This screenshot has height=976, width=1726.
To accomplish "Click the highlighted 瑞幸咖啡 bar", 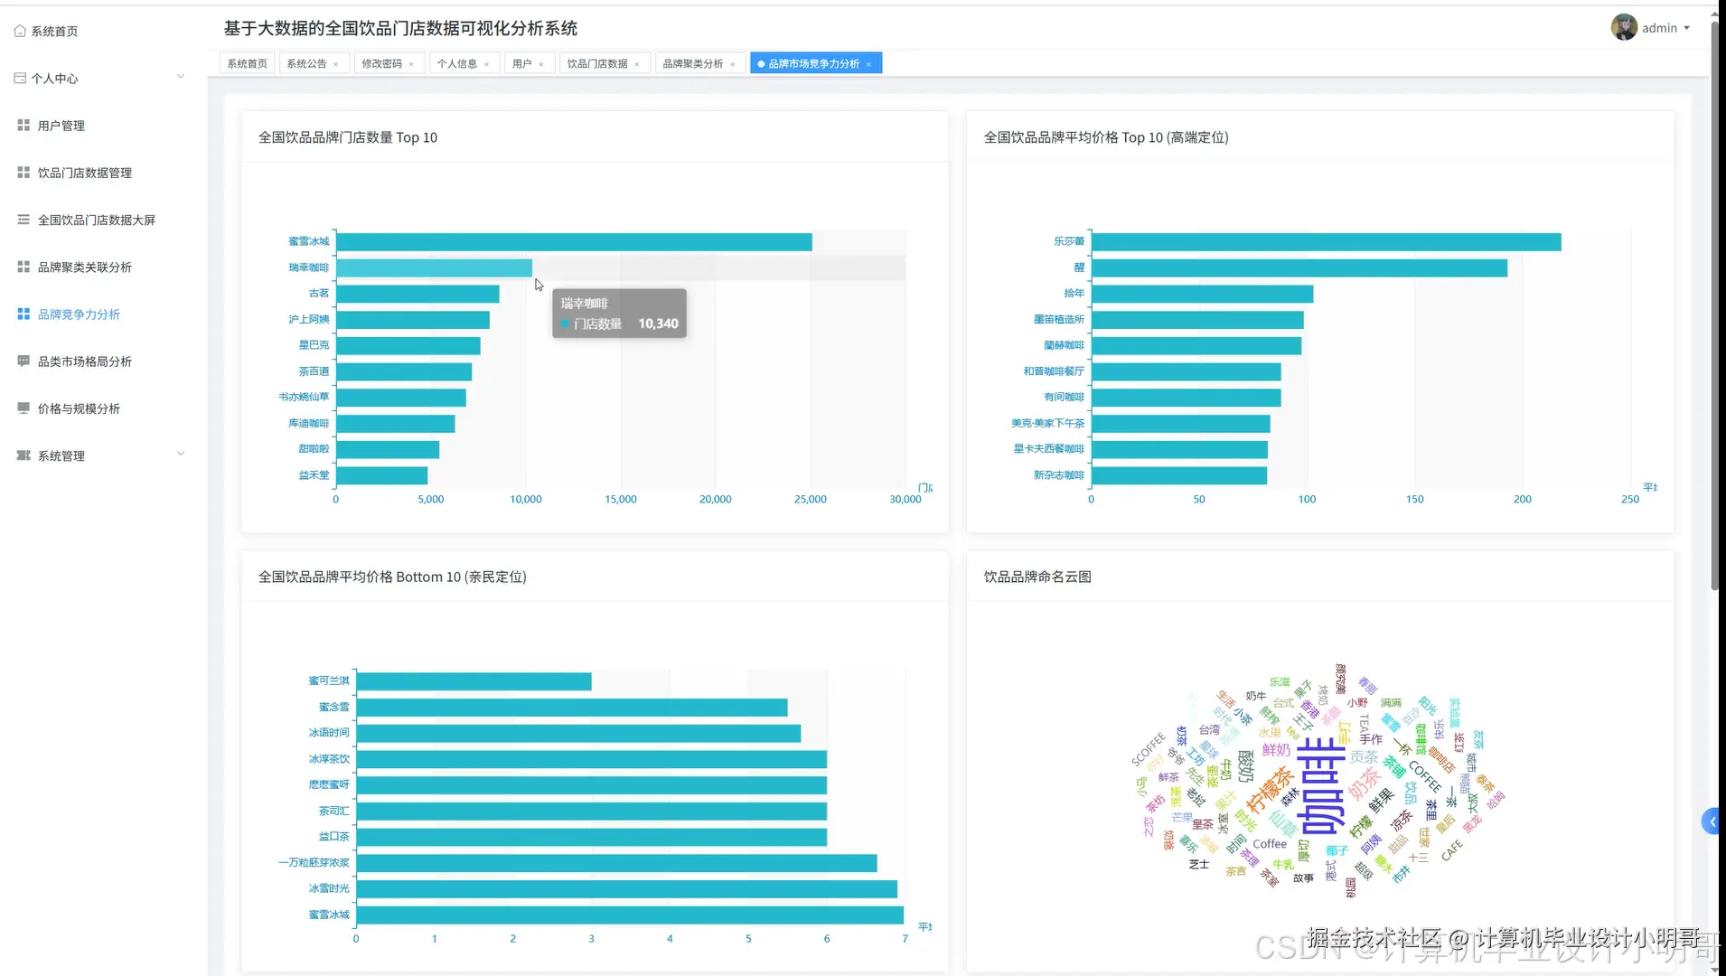I will click(x=434, y=267).
